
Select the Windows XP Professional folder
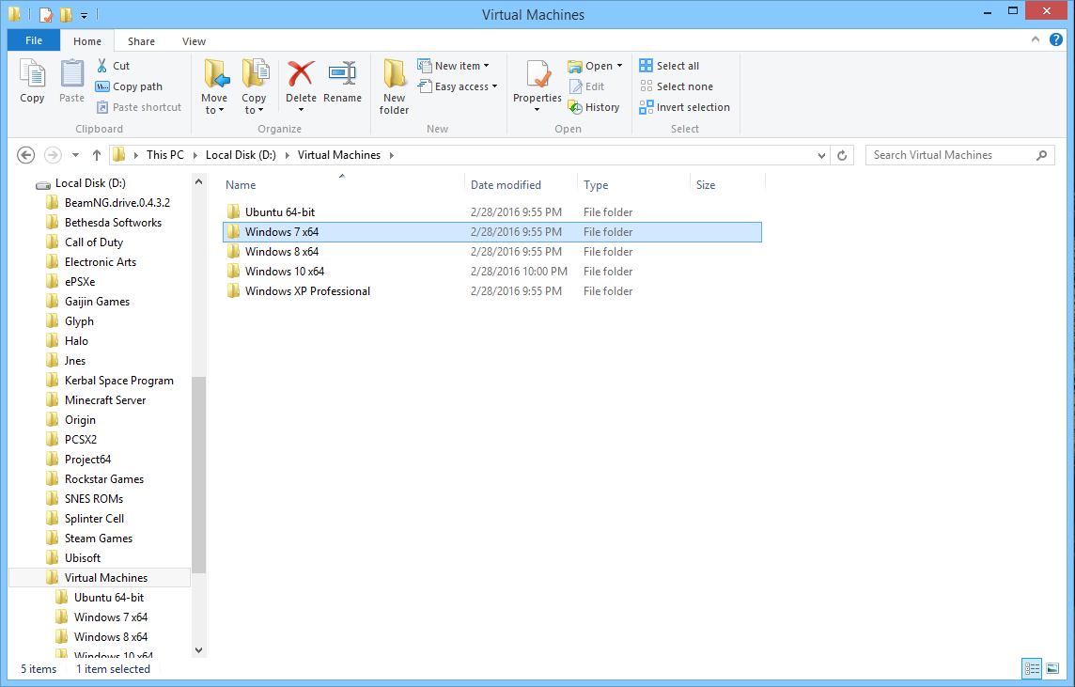pos(492,291)
